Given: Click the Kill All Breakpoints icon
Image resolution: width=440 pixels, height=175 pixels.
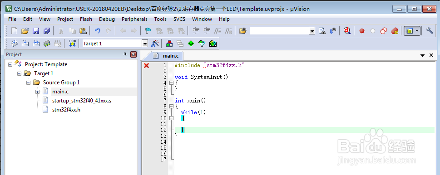Looking at the screenshot, I should click(395, 31).
